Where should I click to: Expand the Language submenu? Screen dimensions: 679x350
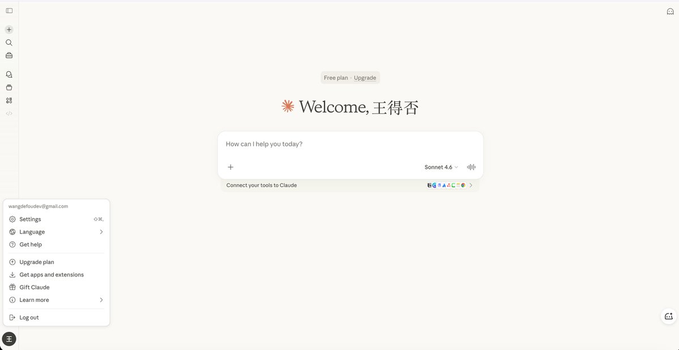click(56, 232)
